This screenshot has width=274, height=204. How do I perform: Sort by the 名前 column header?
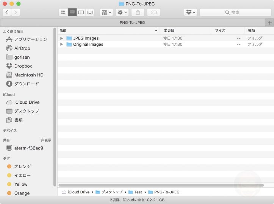point(108,31)
